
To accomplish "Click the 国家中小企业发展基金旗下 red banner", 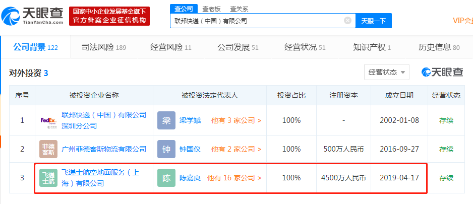I will point(109,16).
